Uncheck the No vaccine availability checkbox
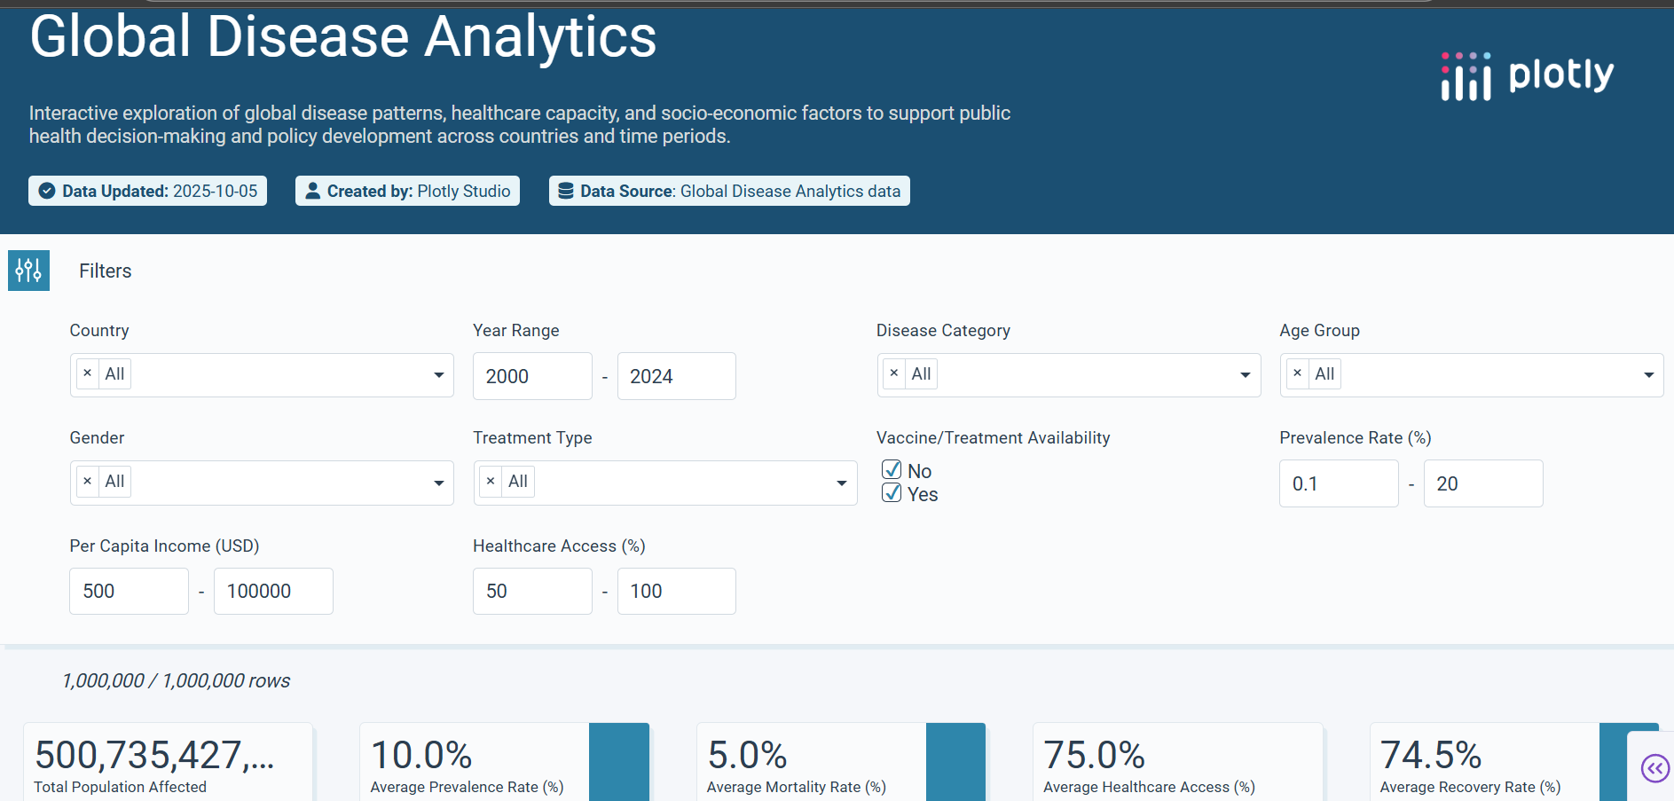This screenshot has height=801, width=1674. tap(892, 469)
